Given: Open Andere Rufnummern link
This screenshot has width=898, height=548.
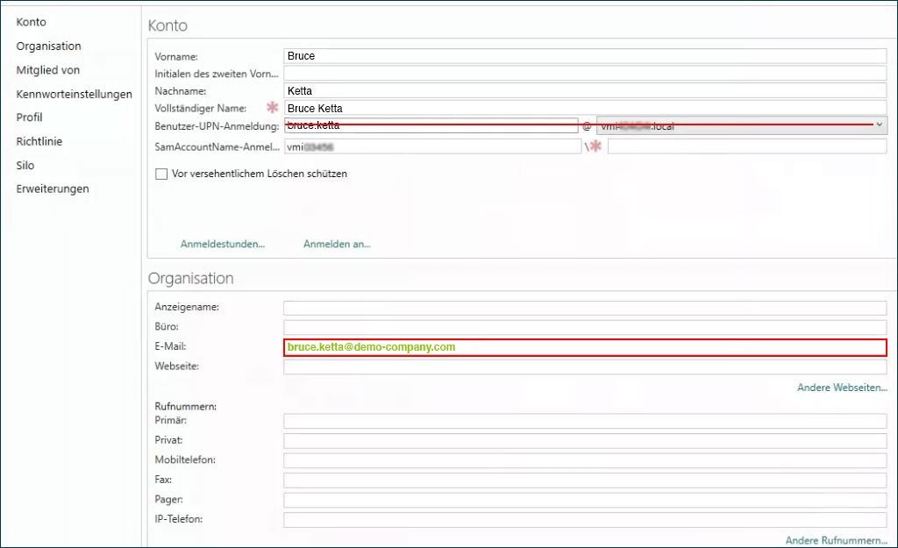Looking at the screenshot, I should coord(836,540).
